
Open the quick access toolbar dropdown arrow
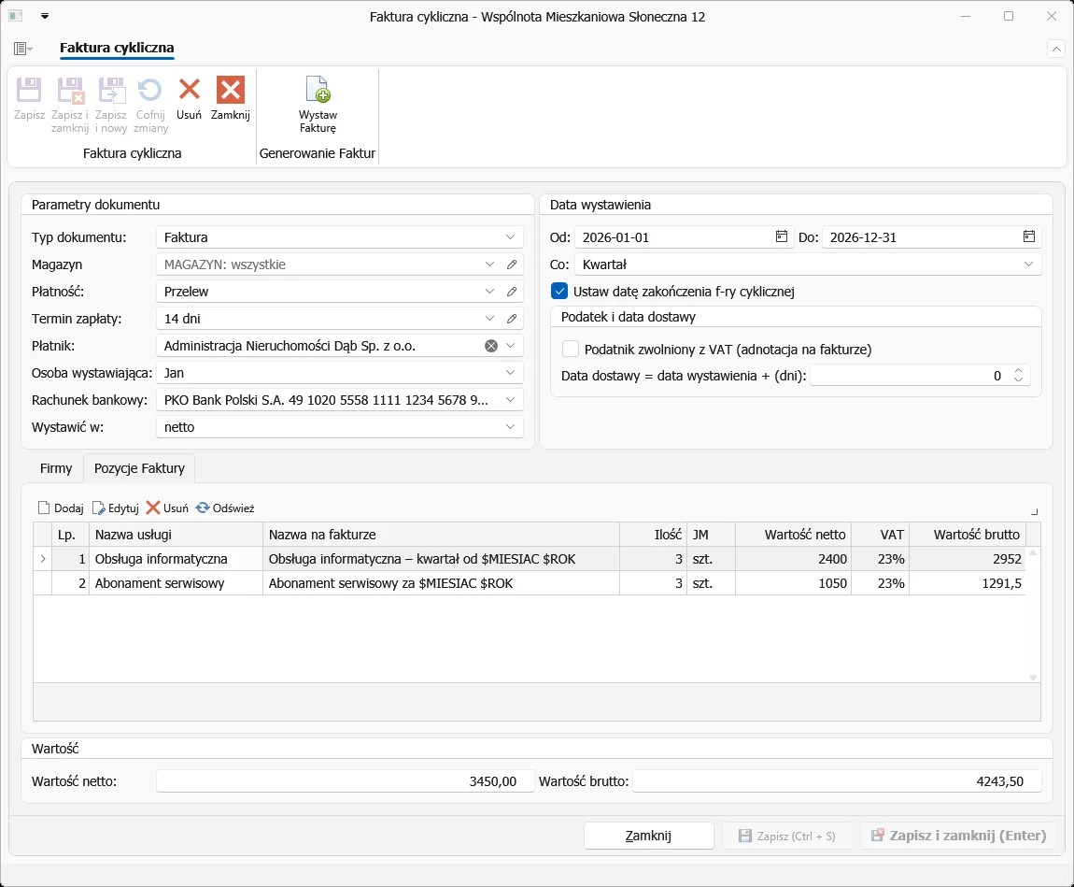point(45,17)
